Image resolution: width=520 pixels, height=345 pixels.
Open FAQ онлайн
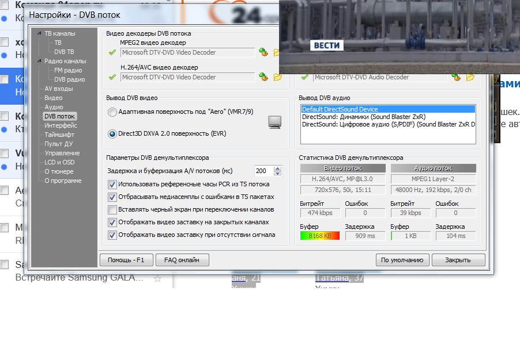click(182, 260)
